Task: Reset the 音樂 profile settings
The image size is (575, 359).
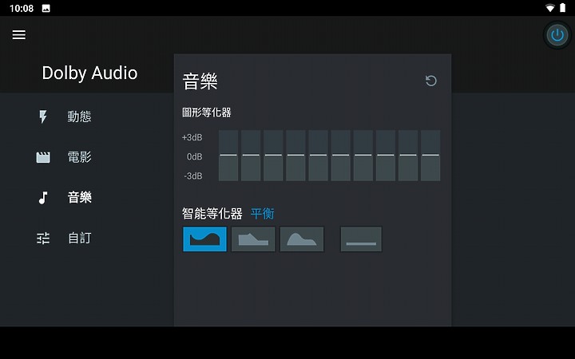Action: [x=431, y=81]
